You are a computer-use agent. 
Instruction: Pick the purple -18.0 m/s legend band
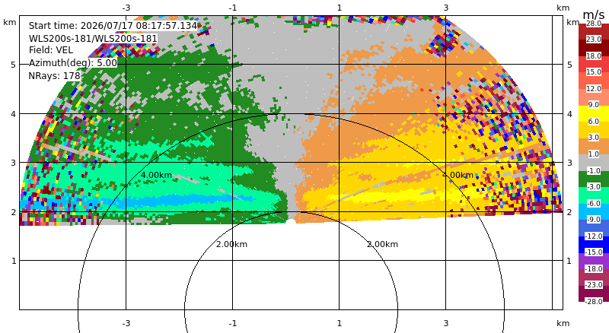(594, 261)
